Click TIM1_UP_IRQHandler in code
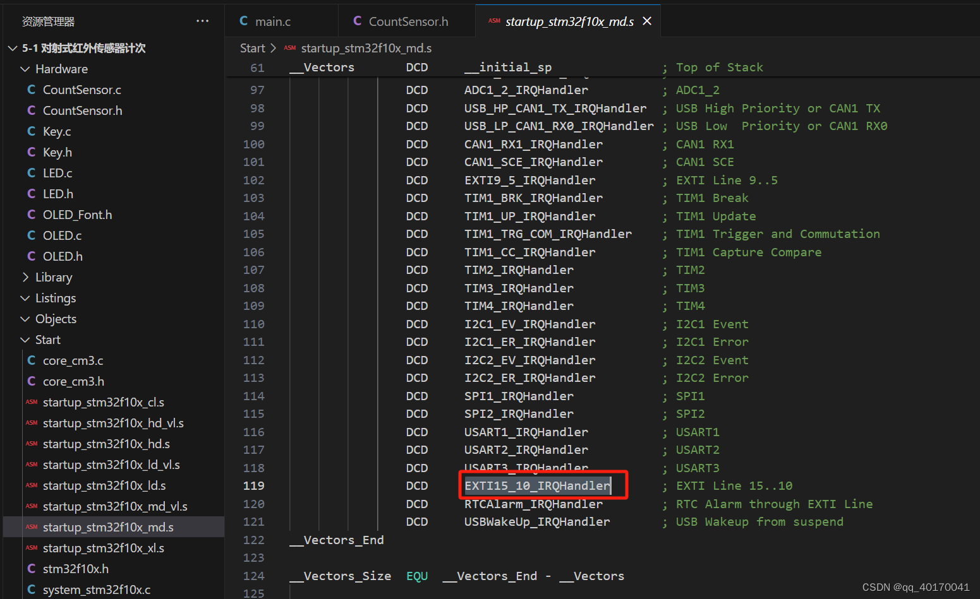 [530, 216]
